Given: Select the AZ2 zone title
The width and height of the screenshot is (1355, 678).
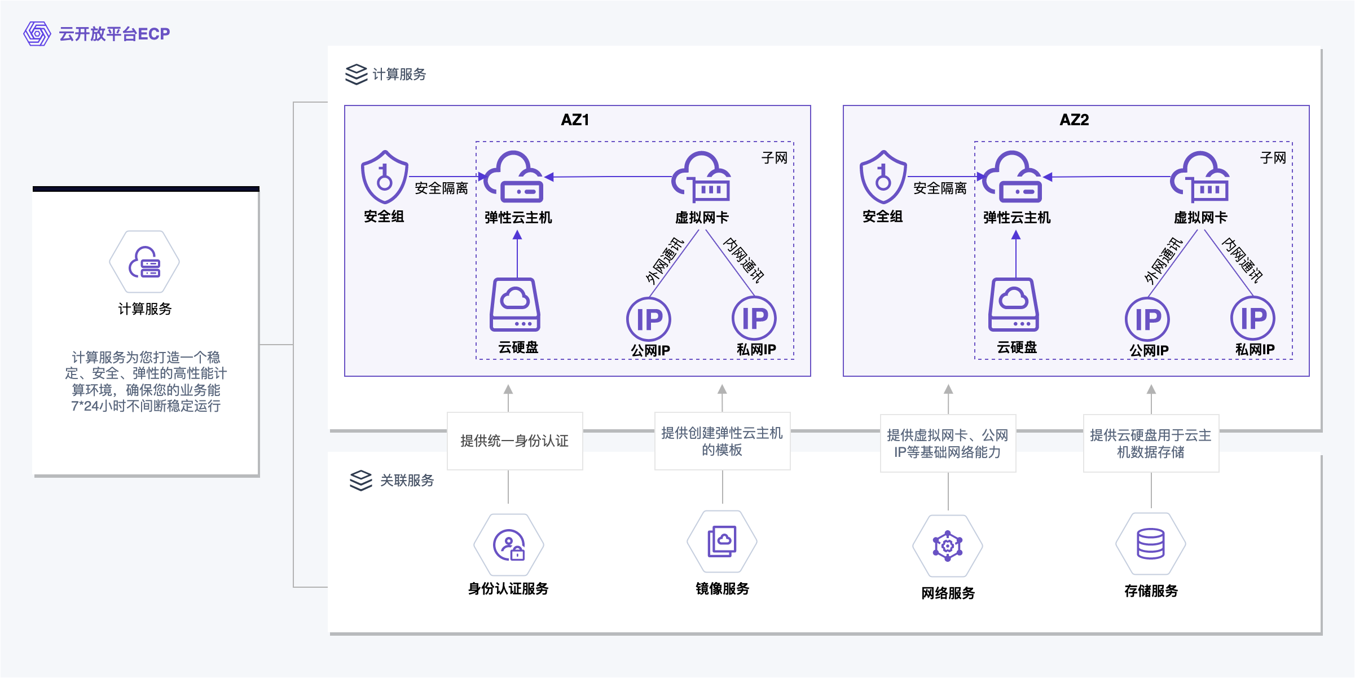Looking at the screenshot, I should [x=1074, y=120].
